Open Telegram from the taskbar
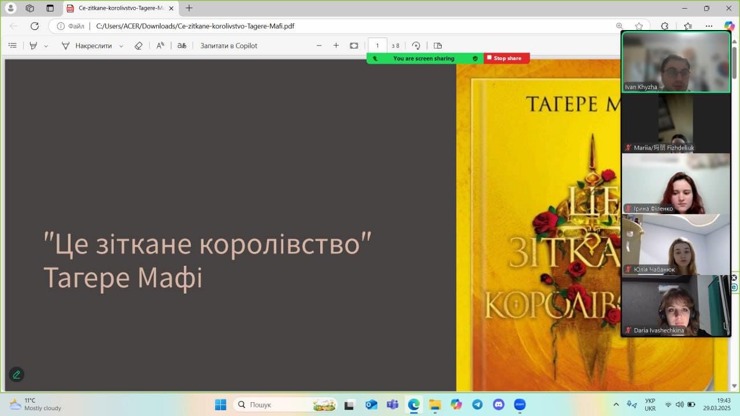This screenshot has width=740, height=416. coord(478,404)
